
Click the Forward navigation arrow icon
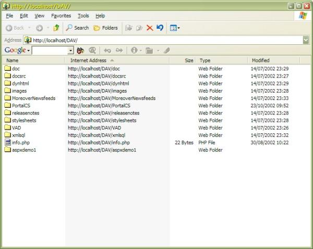(x=39, y=28)
